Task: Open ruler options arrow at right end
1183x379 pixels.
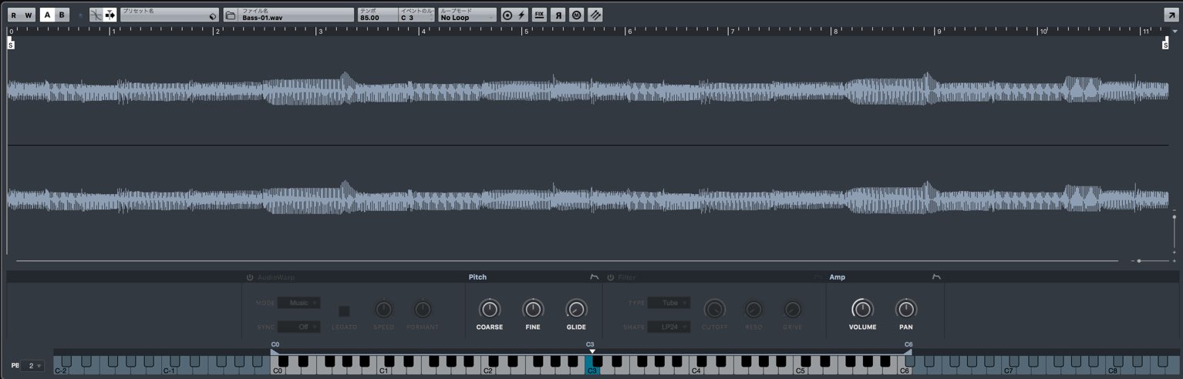Action: (x=1175, y=32)
